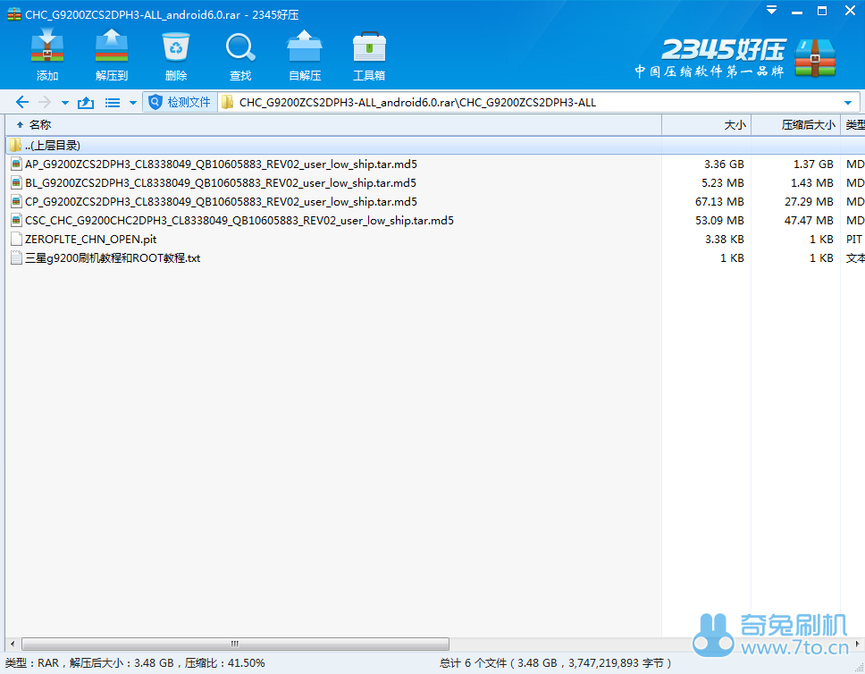Sort by the 大小 column header
Screen dimensions: 865x674
[707, 125]
